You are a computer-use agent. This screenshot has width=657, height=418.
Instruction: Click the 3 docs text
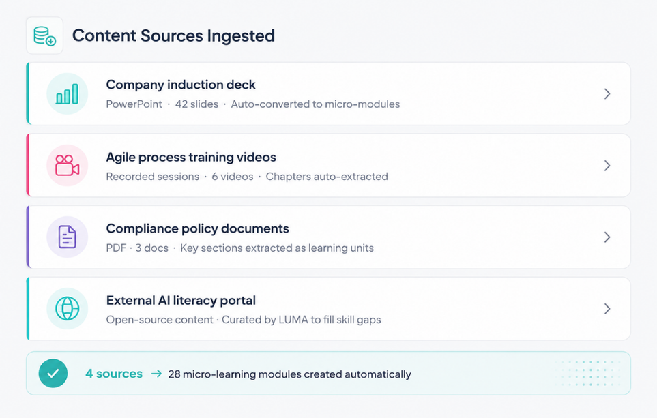151,248
